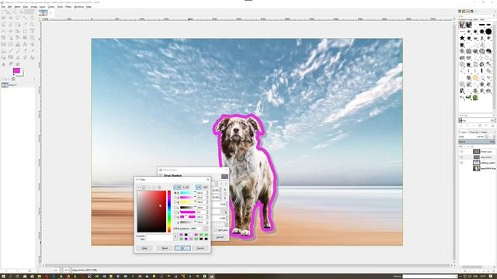Select the black channel radio button
Image resolution: width=497 pixels, height=279 pixels.
[176, 208]
